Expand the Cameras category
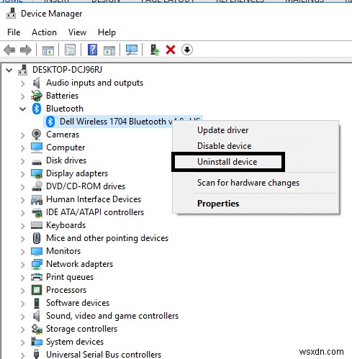Image resolution: width=352 pixels, height=359 pixels. pos(23,135)
